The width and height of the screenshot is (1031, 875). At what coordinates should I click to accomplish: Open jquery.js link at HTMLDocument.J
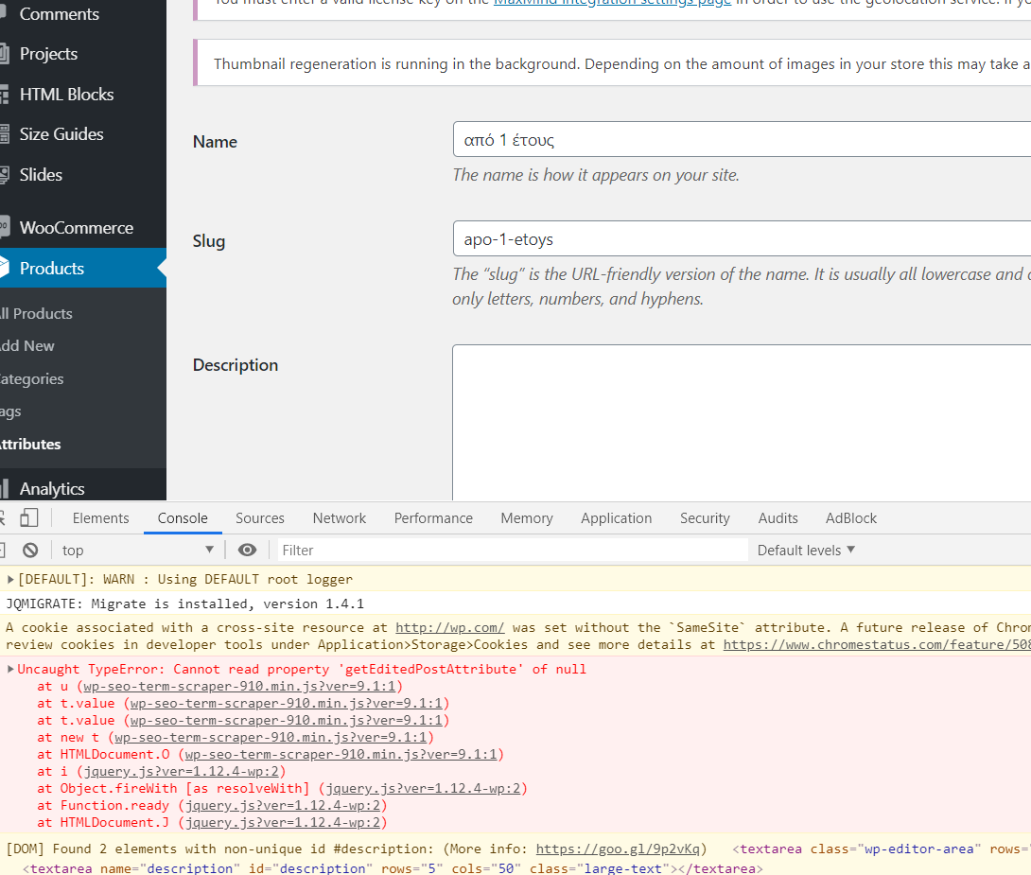coord(283,823)
